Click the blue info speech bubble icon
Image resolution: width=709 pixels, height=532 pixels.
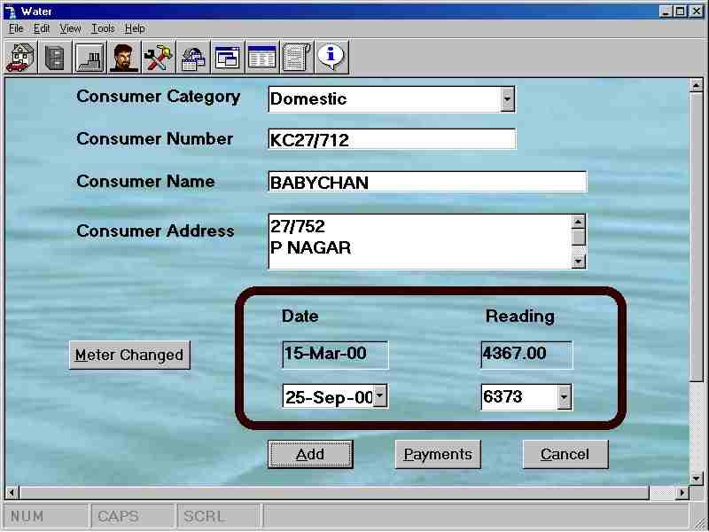pyautogui.click(x=331, y=57)
